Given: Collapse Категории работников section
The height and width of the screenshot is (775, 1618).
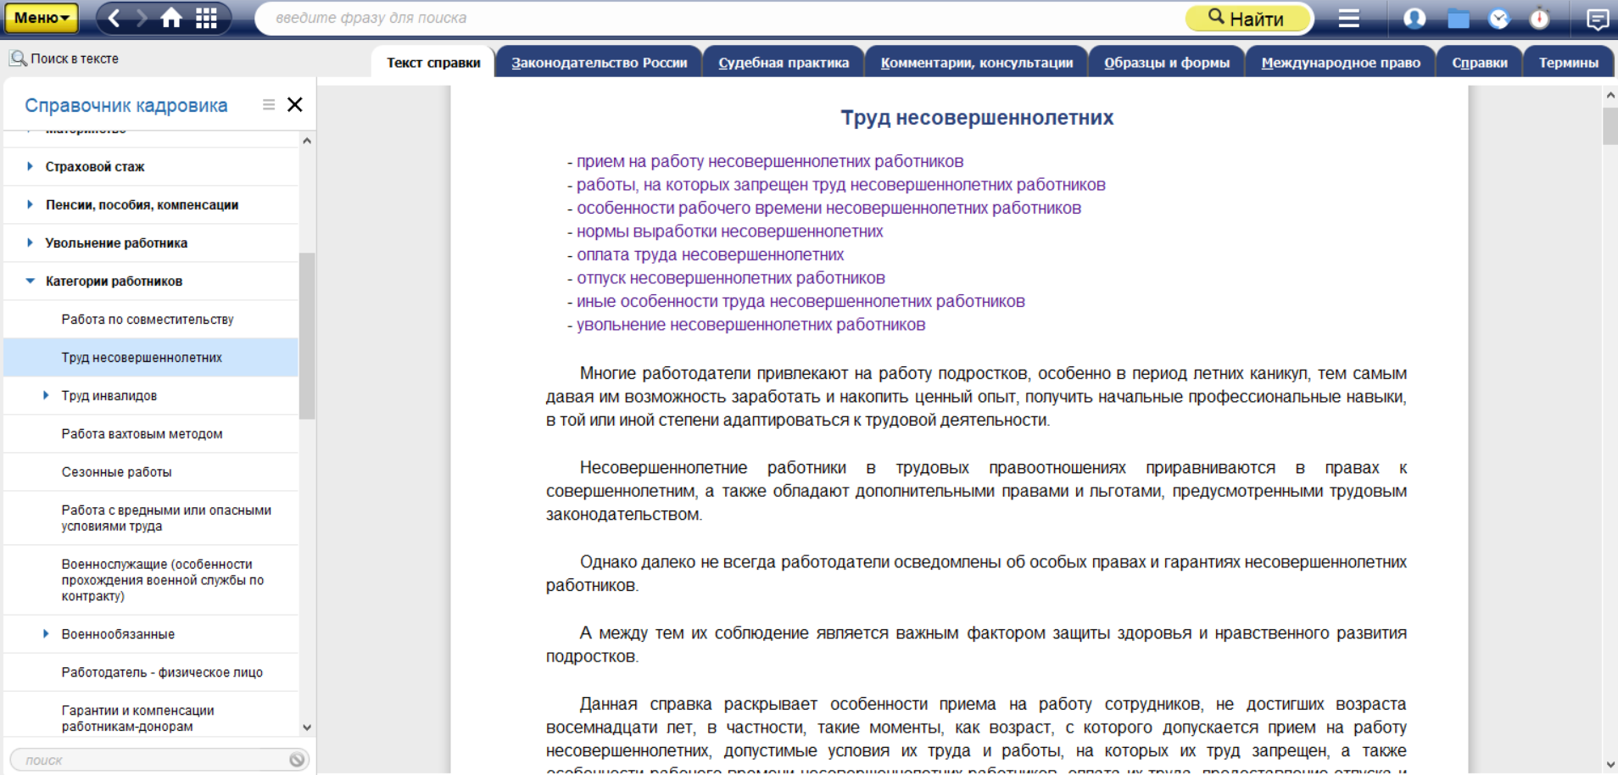Looking at the screenshot, I should pos(30,281).
